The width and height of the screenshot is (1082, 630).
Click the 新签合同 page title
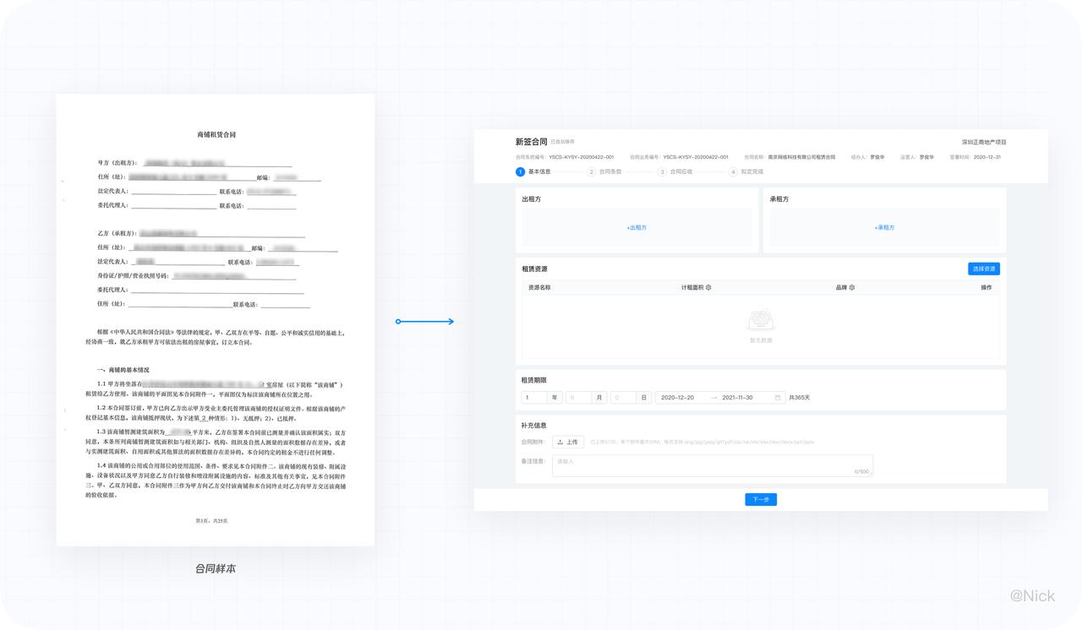click(532, 142)
